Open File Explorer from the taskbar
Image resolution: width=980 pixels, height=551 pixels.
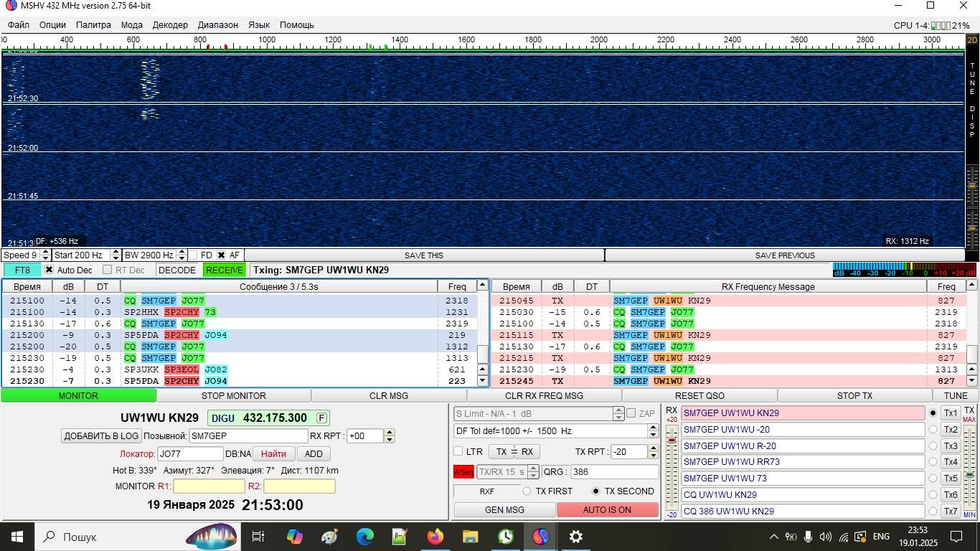click(x=470, y=537)
